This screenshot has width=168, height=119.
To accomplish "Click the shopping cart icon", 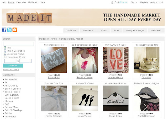I will pyautogui.click(x=112, y=2).
